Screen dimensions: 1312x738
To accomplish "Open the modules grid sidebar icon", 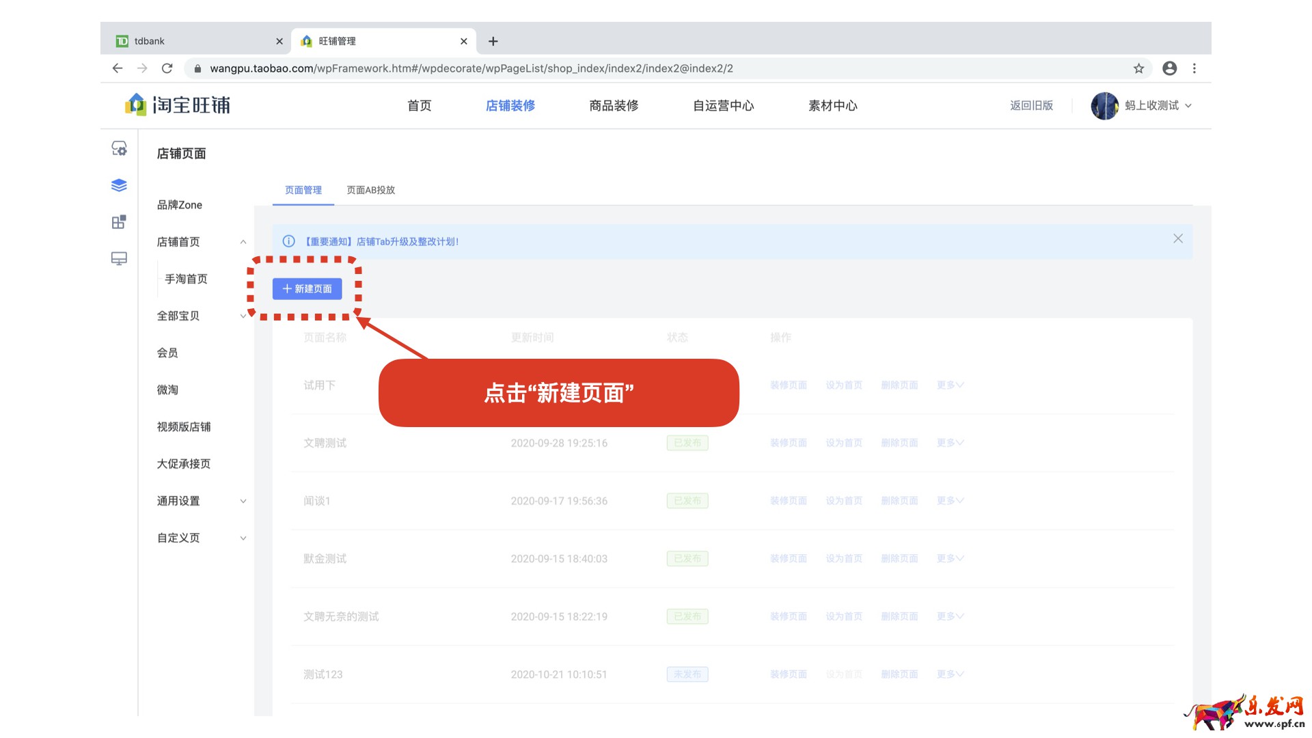I will coord(119,222).
